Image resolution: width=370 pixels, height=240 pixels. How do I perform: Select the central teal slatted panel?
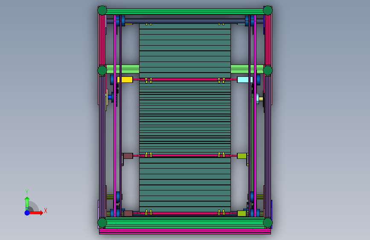(185, 117)
